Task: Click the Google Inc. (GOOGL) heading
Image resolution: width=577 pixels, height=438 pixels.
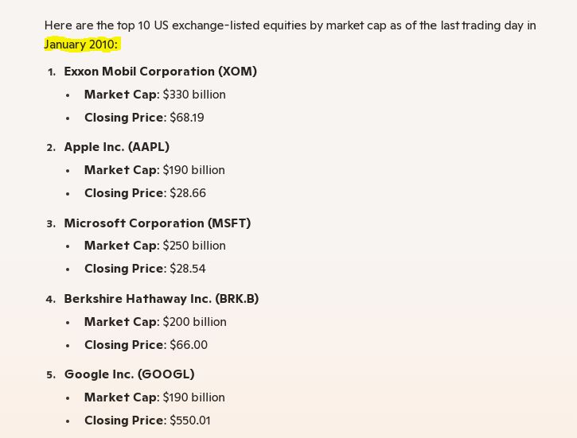Action: pos(129,374)
